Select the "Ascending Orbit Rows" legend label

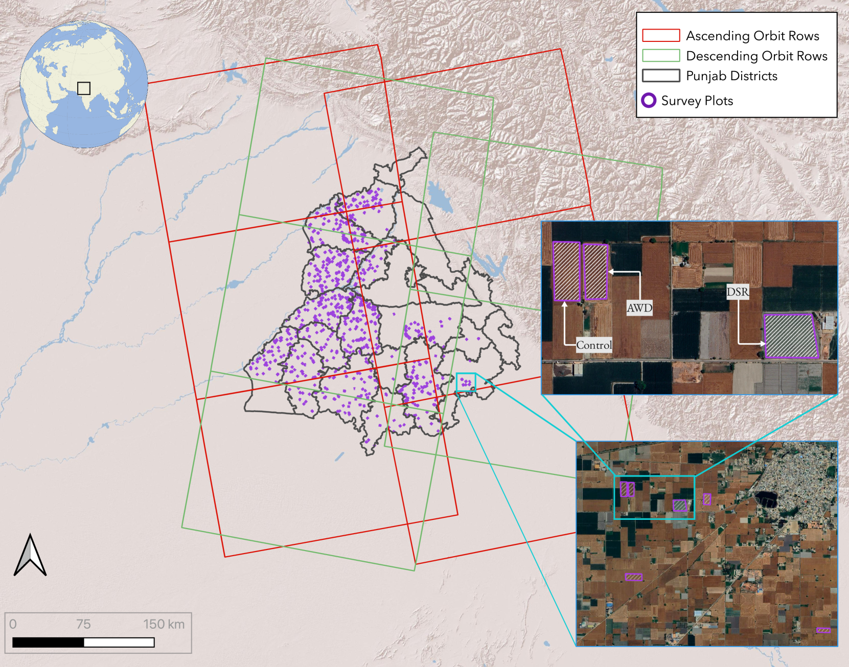pyautogui.click(x=752, y=36)
